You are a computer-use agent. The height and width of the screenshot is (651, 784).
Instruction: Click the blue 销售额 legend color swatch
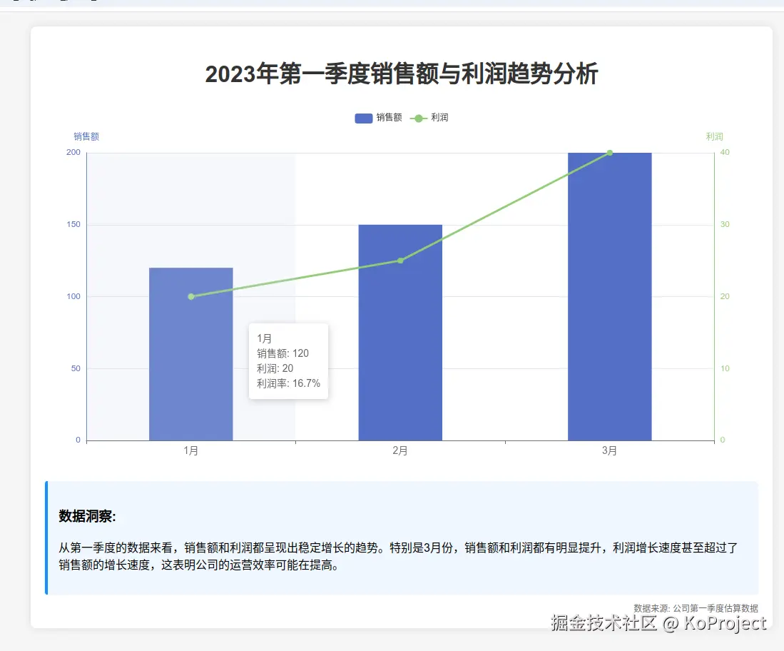[363, 118]
